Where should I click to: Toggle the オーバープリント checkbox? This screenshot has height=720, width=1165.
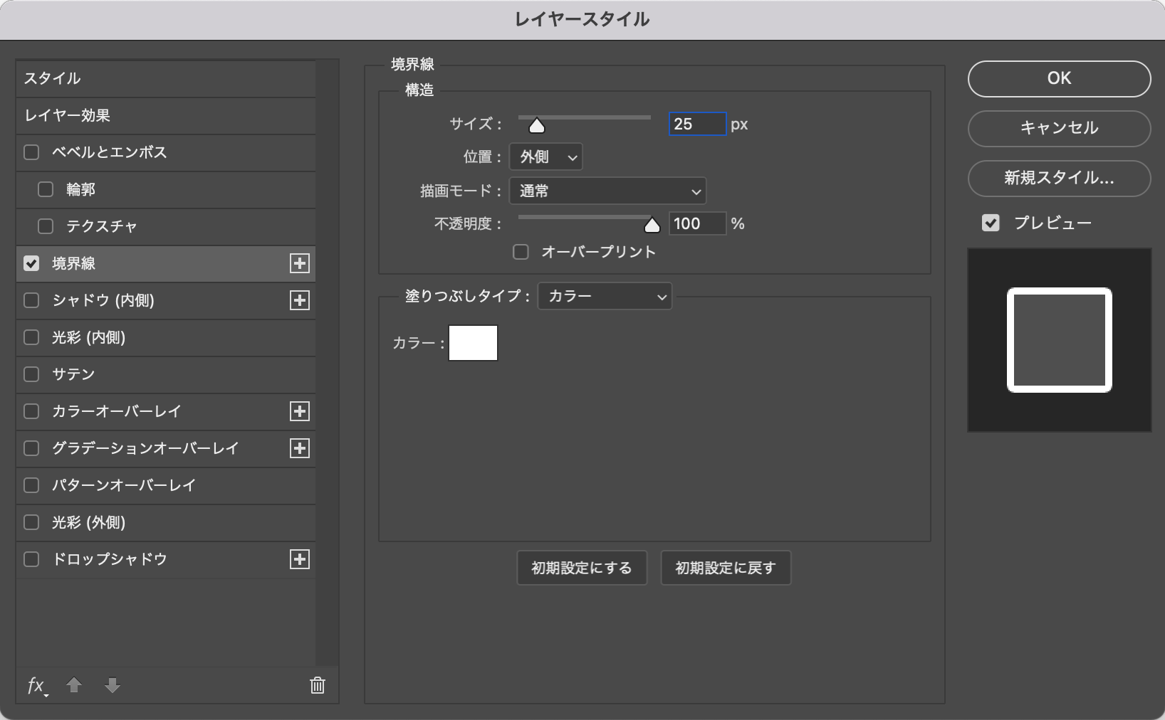click(521, 252)
